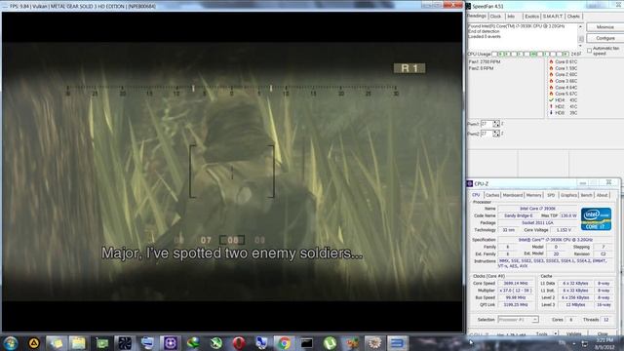This screenshot has height=351, width=624.
Task: Switch to CPU-Z Graphics tab
Action: (x=568, y=195)
